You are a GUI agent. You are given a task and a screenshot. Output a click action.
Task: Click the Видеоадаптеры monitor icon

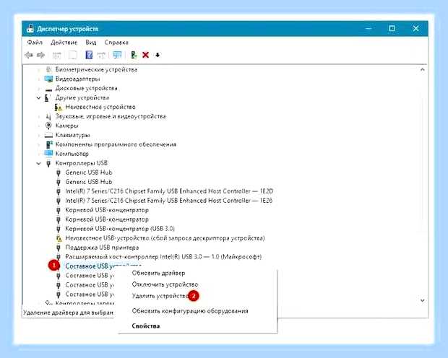[48, 79]
